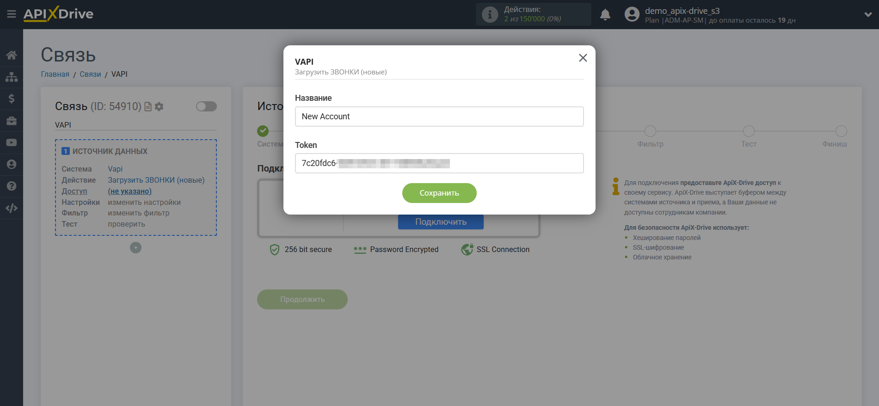
Task: Click the plus button to add block
Action: (135, 248)
